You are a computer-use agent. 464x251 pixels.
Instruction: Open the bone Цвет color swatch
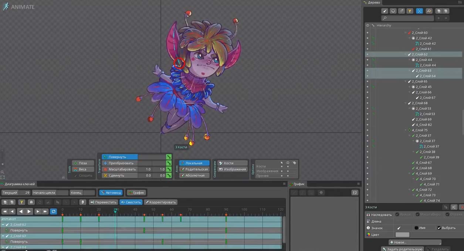(402, 235)
